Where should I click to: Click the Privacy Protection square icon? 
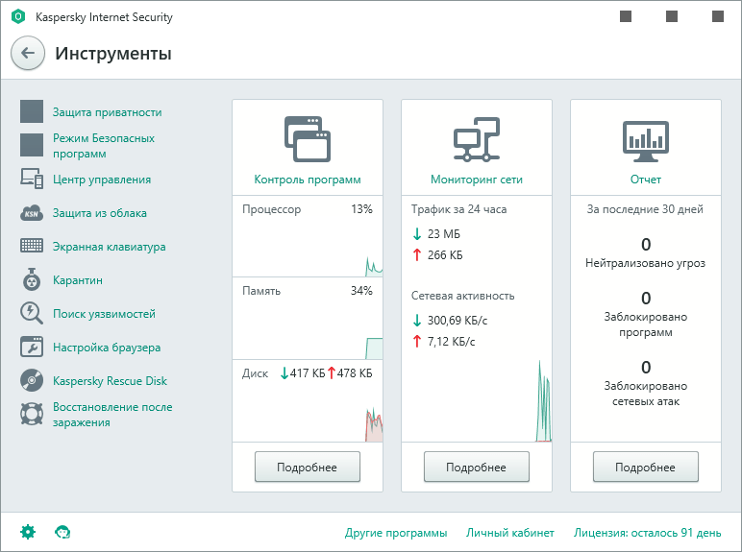[x=32, y=111]
